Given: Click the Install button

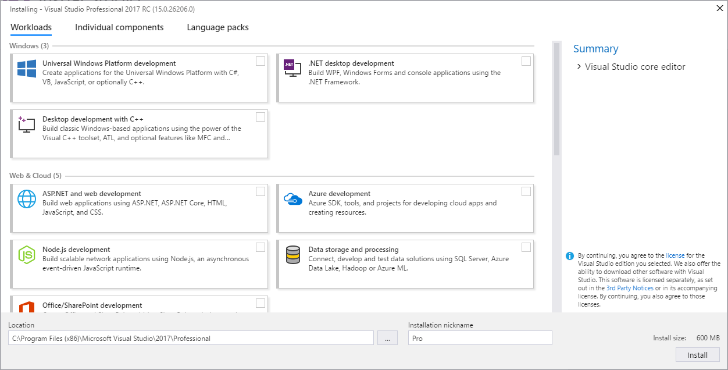Looking at the screenshot, I should point(698,355).
